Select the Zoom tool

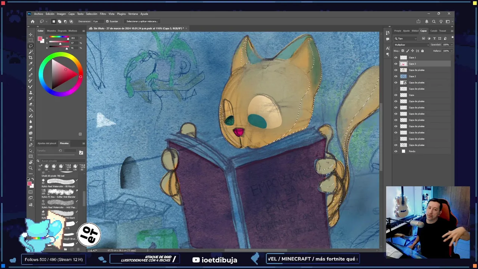click(31, 168)
